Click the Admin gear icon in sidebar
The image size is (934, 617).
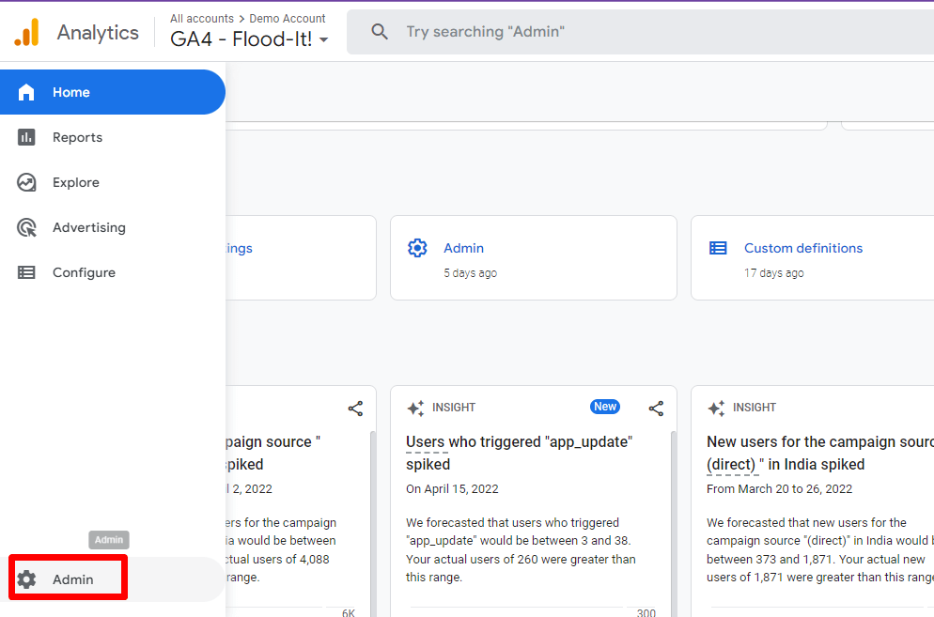26,579
